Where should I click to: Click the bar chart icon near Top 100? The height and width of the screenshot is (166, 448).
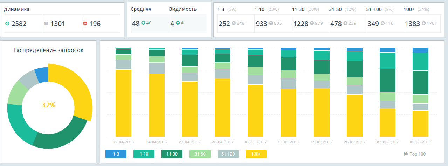pyautogui.click(x=406, y=154)
